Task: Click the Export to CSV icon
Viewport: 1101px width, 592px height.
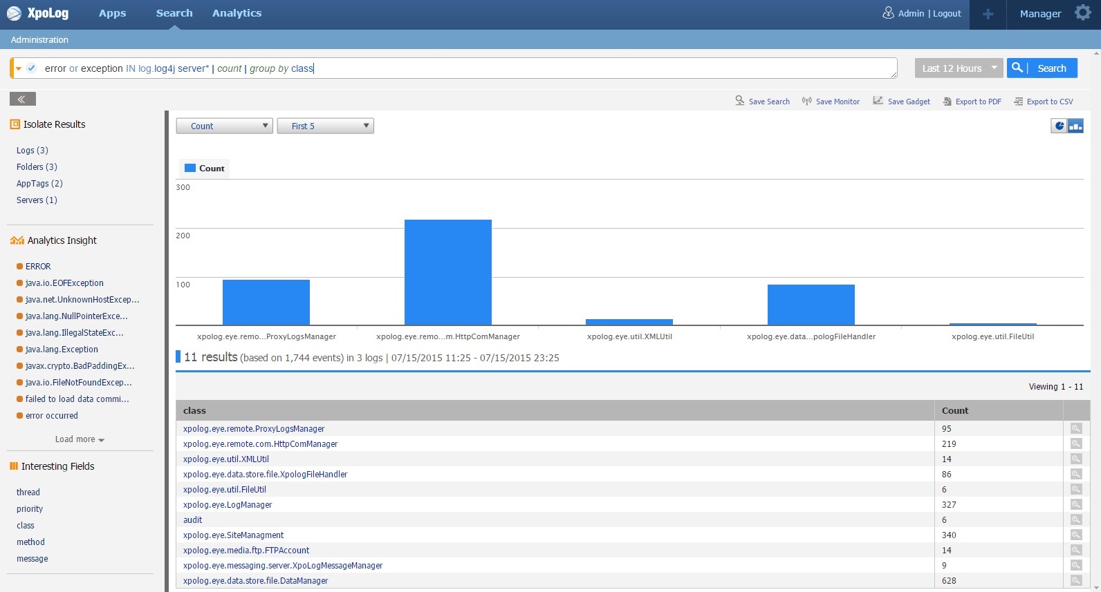Action: [1018, 102]
